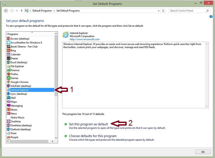Click the blue Help question mark icon
215x158 pixels.
211,17
